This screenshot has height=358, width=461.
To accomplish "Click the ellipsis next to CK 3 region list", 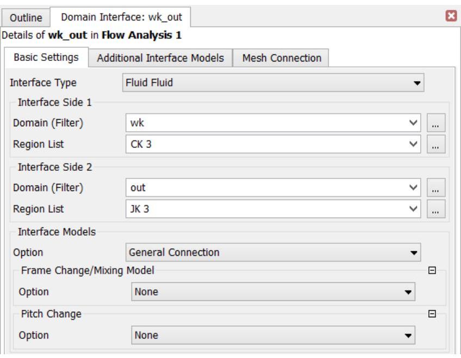I will pos(436,144).
